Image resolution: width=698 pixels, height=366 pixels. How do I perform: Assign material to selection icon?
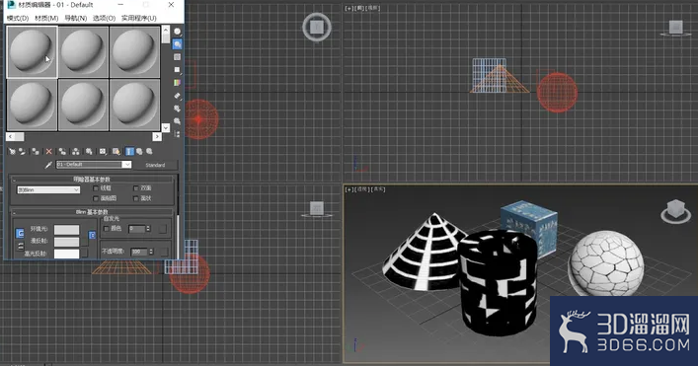pos(36,152)
